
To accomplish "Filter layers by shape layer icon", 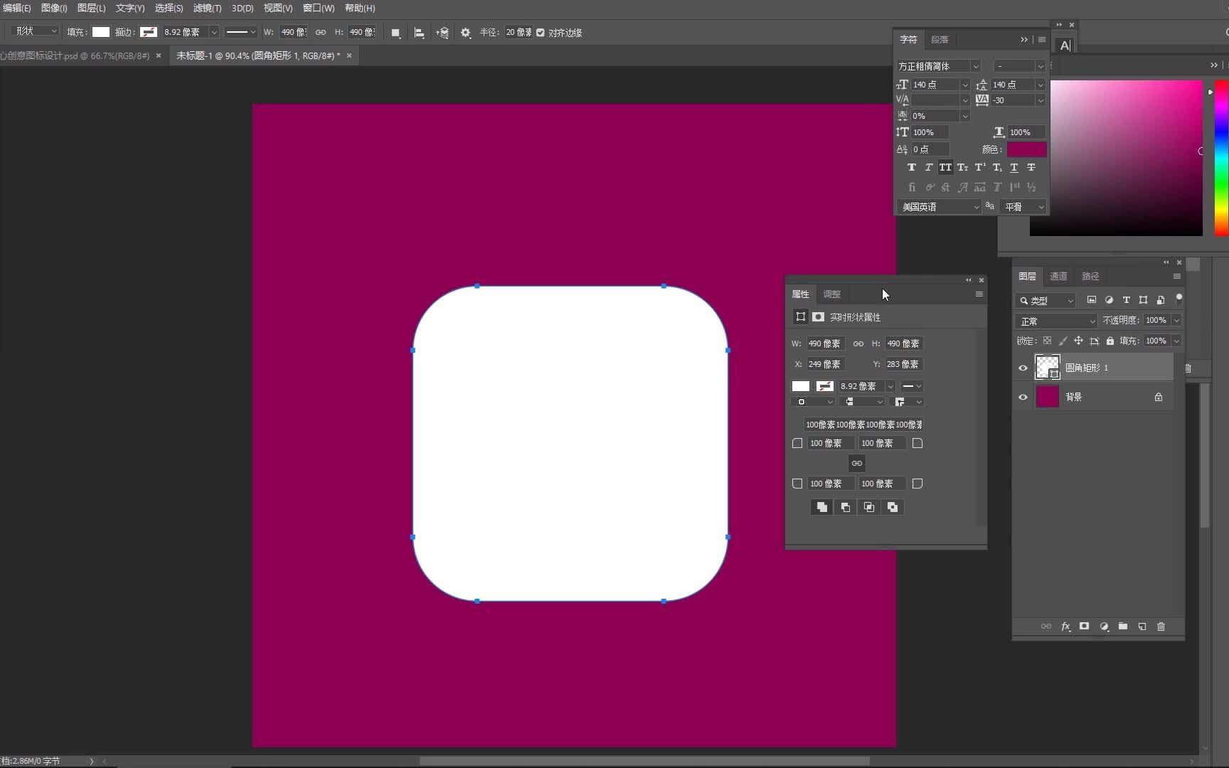I will click(x=1143, y=300).
